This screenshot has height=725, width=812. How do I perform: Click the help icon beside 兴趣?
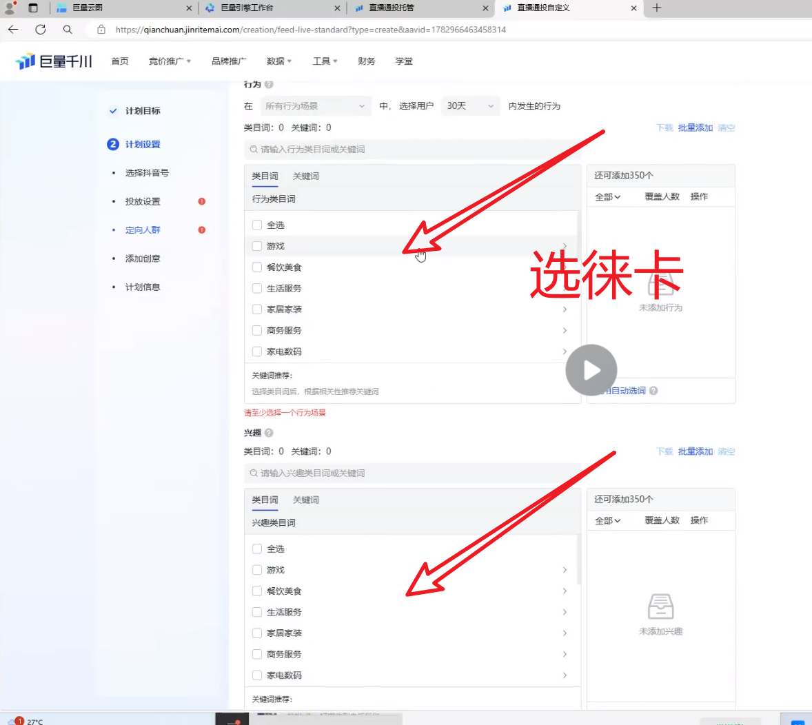tap(269, 433)
